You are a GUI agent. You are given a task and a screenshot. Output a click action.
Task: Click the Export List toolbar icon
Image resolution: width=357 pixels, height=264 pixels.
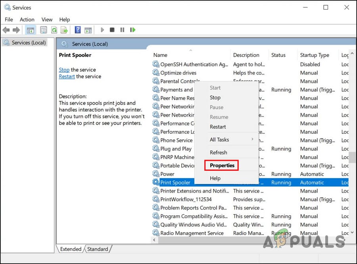point(64,30)
